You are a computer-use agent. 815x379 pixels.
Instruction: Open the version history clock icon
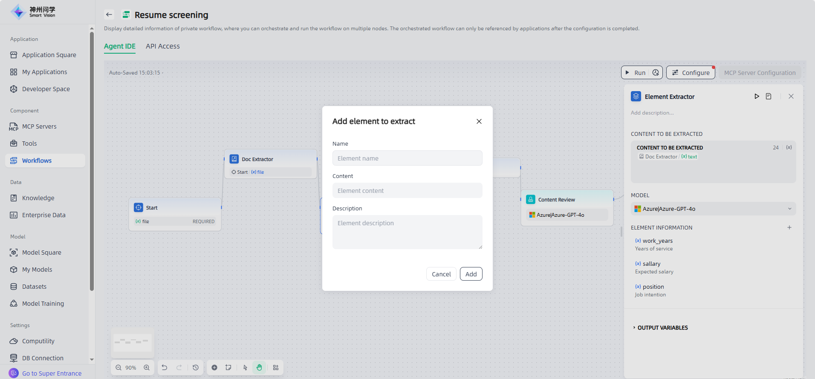tap(196, 368)
